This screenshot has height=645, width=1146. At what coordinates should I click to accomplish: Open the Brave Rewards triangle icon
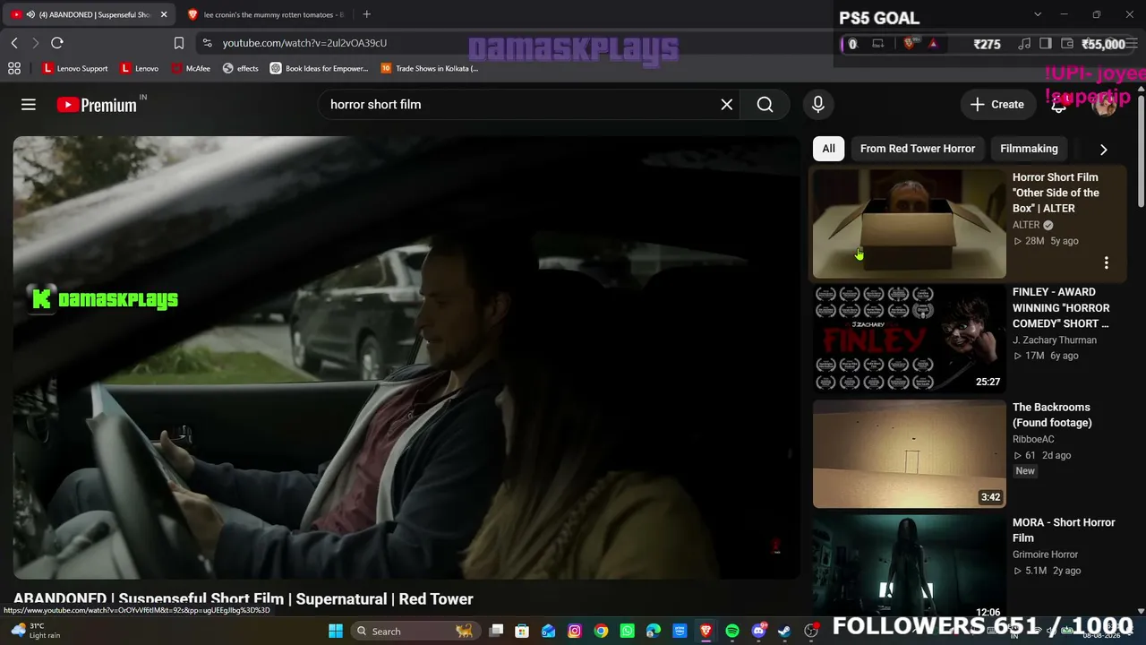(x=933, y=43)
